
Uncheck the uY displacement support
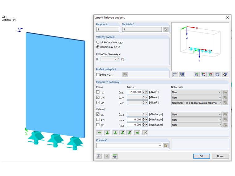(98, 97)
